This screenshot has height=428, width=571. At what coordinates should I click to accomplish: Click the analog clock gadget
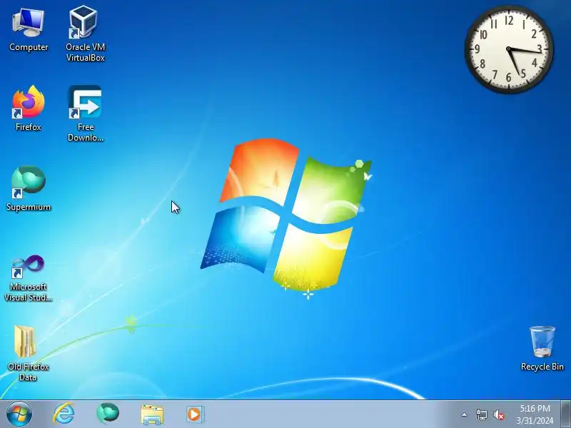509,49
